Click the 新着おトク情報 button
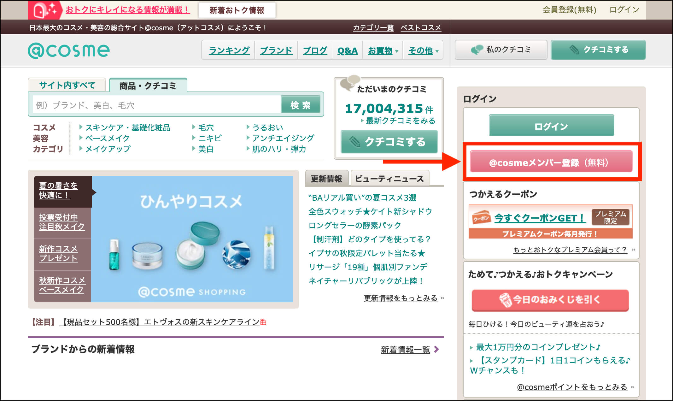The height and width of the screenshot is (401, 673). 237,10
